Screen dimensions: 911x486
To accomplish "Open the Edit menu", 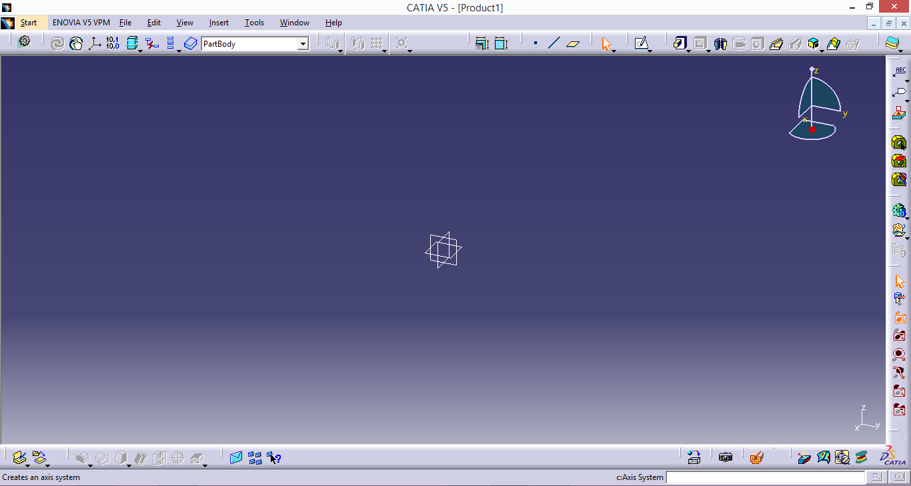I will 154,23.
